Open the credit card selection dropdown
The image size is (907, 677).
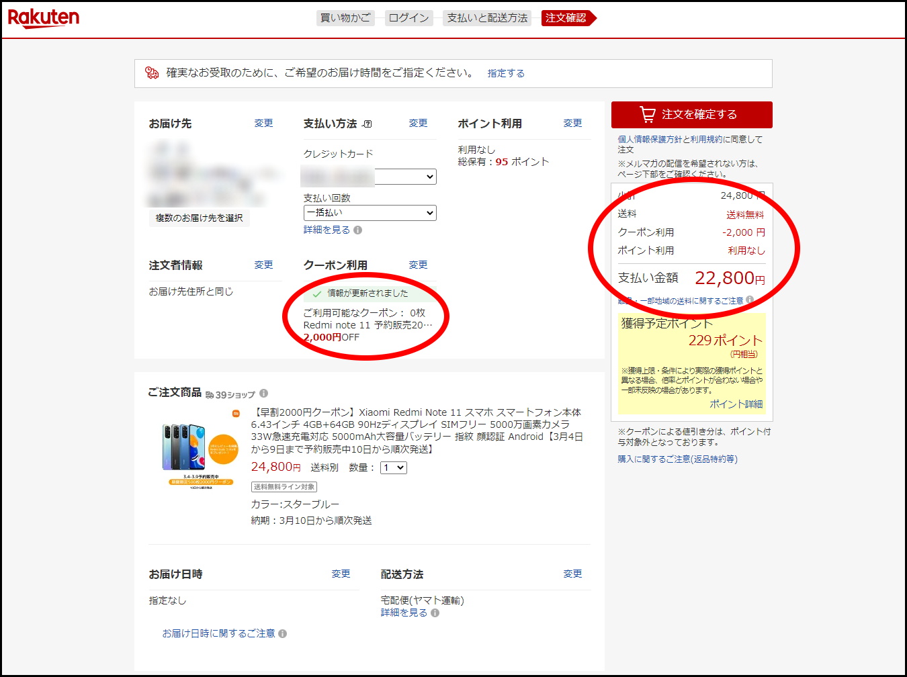370,177
